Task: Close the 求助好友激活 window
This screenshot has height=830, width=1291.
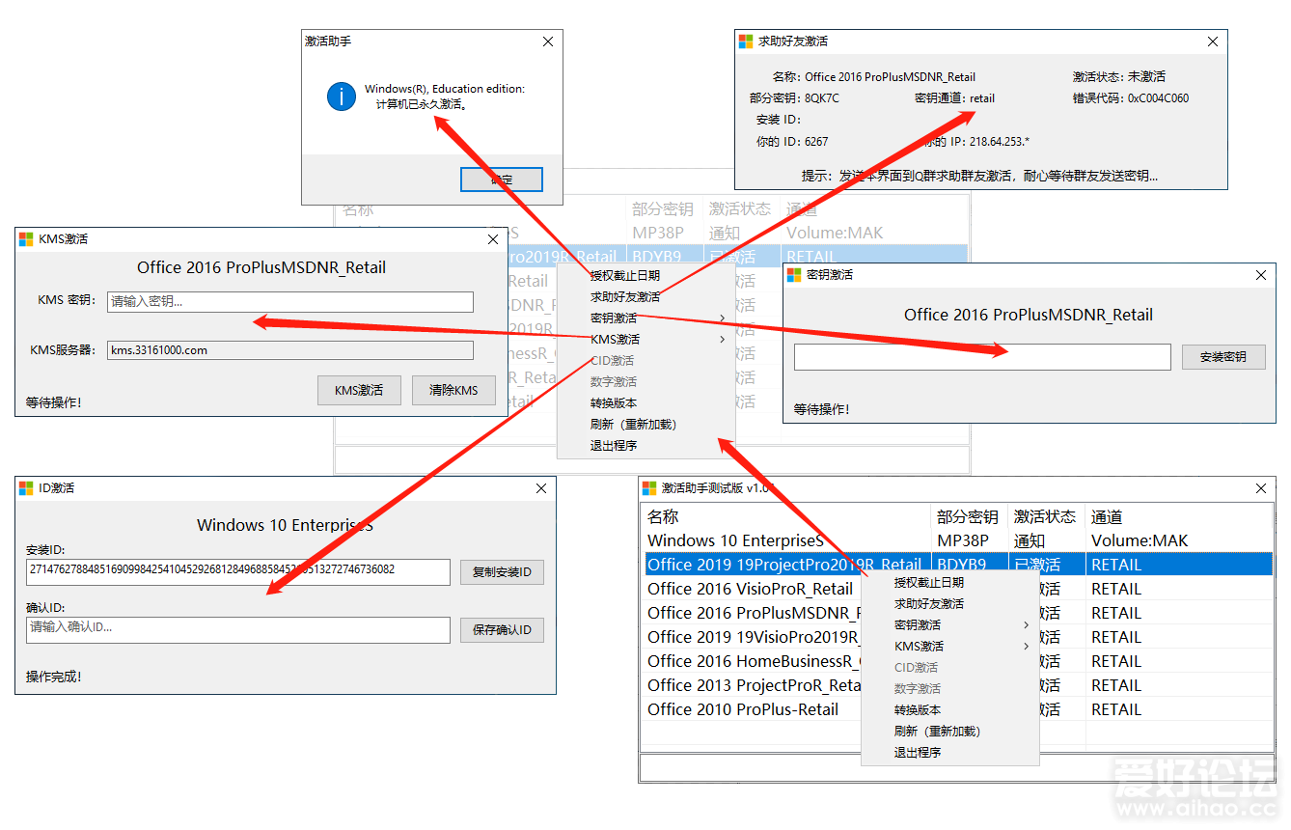Action: coord(1213,41)
